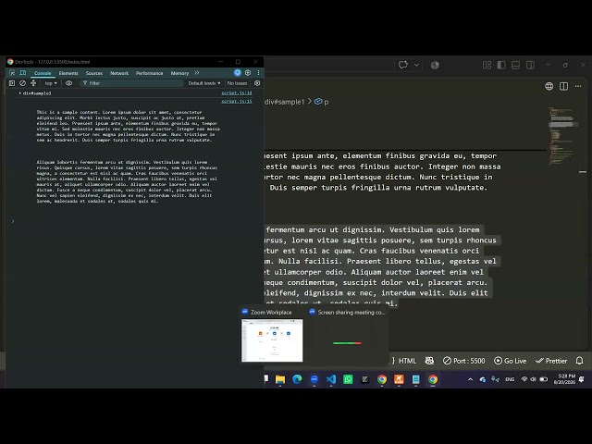
Task: Open Microsoft Edge from the taskbar
Action: click(x=297, y=379)
